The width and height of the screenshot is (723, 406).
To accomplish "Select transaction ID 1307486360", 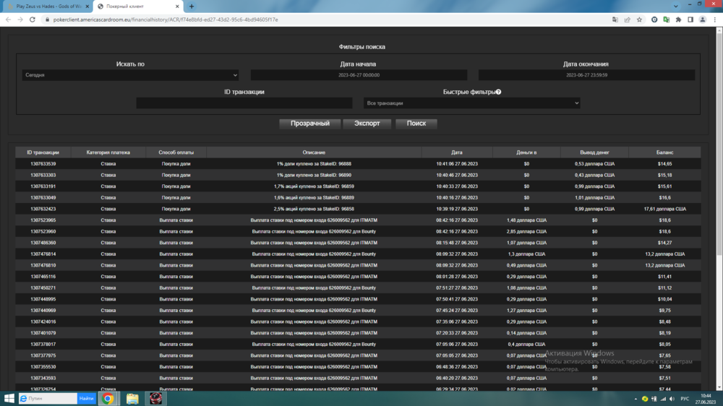I will tap(43, 243).
